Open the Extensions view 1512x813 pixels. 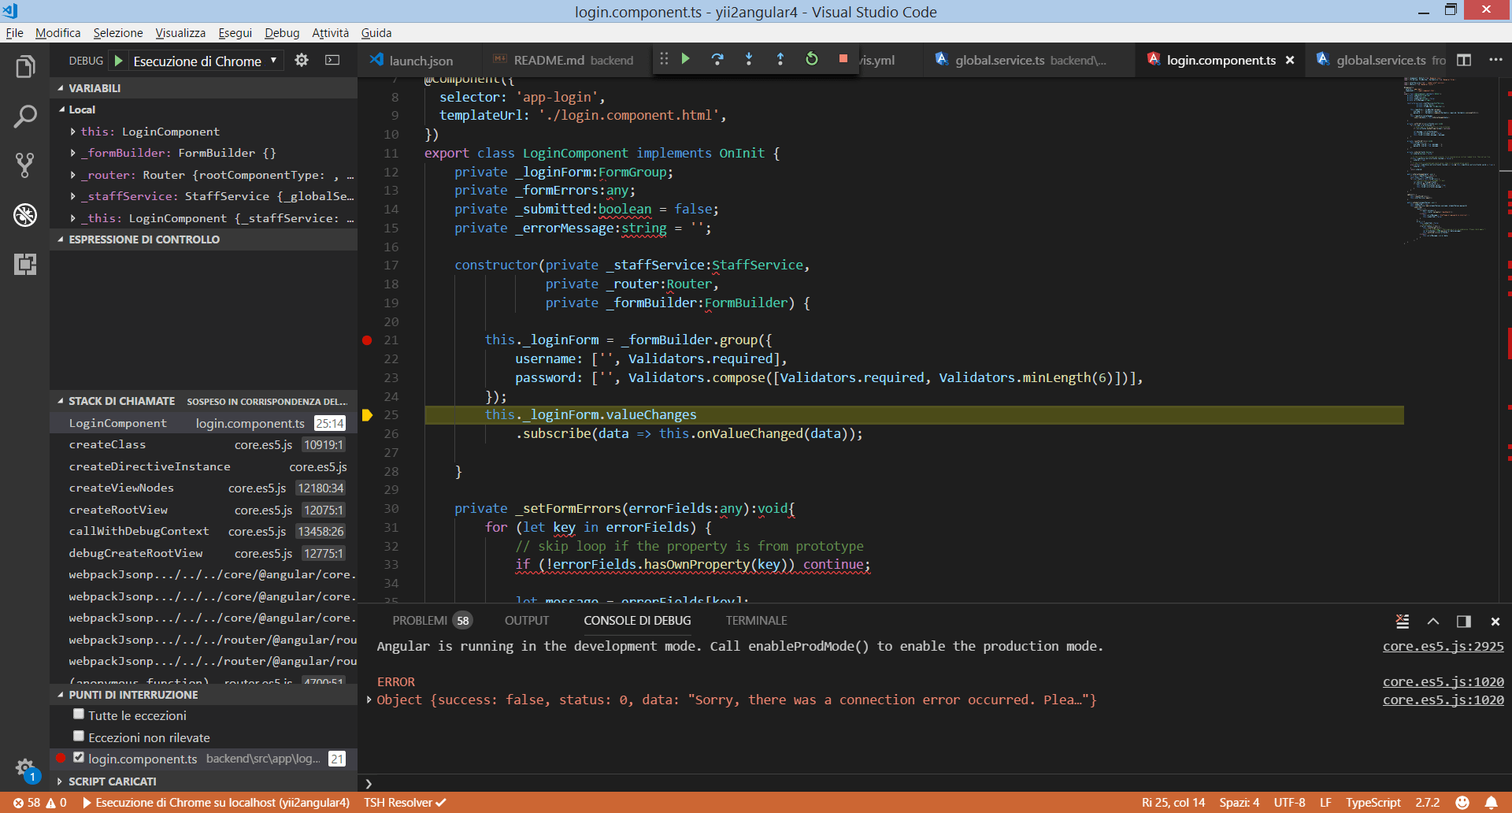tap(25, 264)
